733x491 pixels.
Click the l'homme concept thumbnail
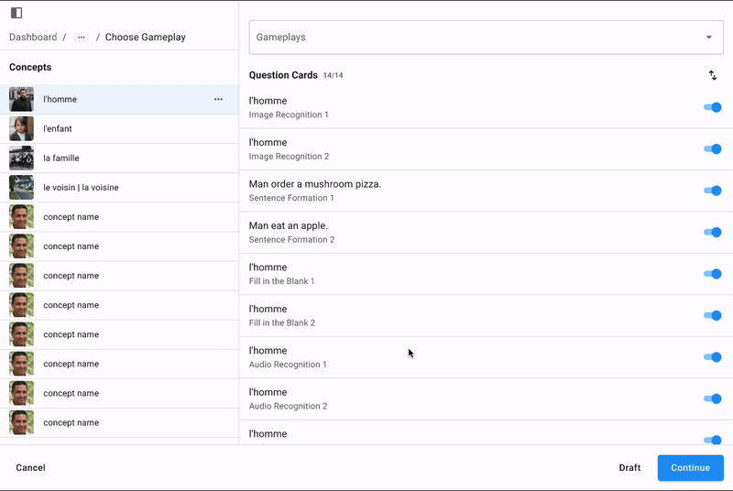[21, 99]
